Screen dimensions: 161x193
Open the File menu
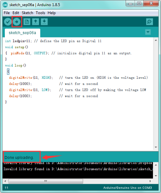click(7, 13)
